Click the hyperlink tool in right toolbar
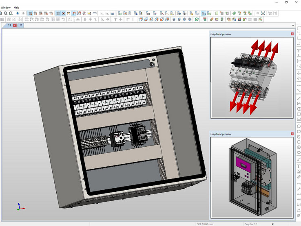The image size is (301, 226). [299, 177]
